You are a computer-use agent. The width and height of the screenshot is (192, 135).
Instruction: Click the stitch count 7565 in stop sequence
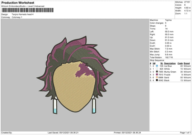pos(161,72)
